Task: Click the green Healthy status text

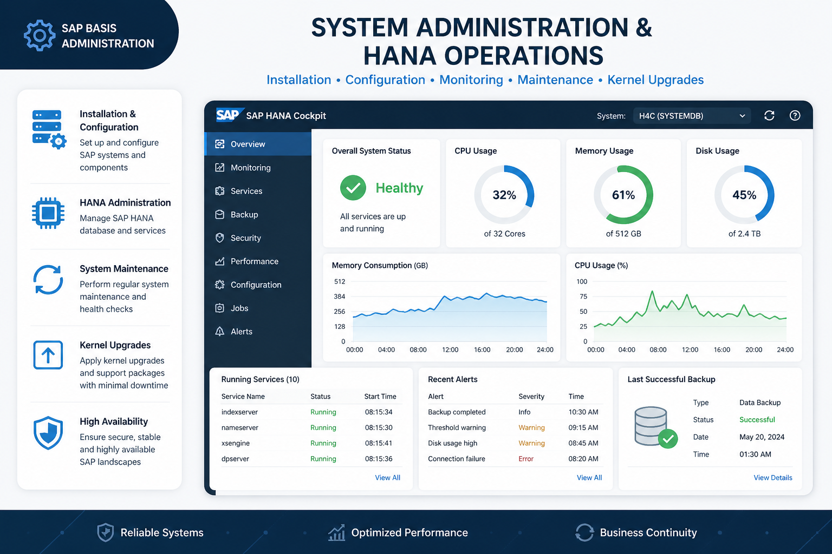Action: [399, 188]
